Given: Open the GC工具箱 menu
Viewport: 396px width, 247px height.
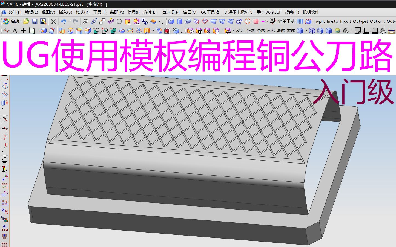Looking at the screenshot, I should (210, 12).
